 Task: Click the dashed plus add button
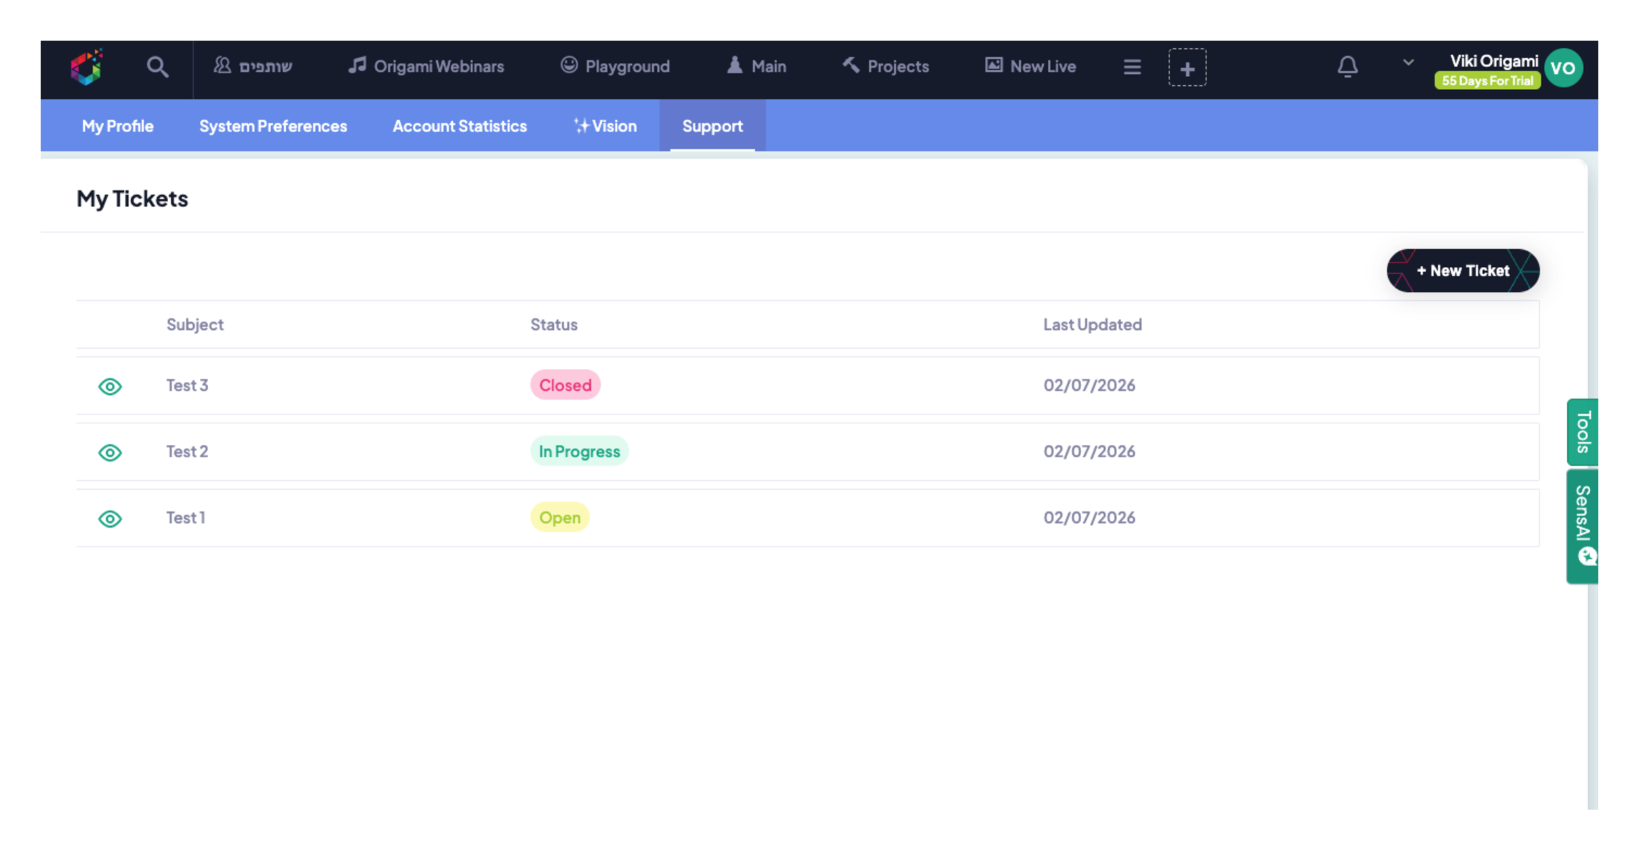[1187, 68]
